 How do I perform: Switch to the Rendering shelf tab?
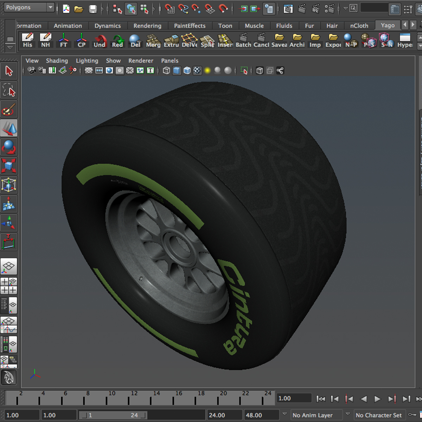coord(147,26)
